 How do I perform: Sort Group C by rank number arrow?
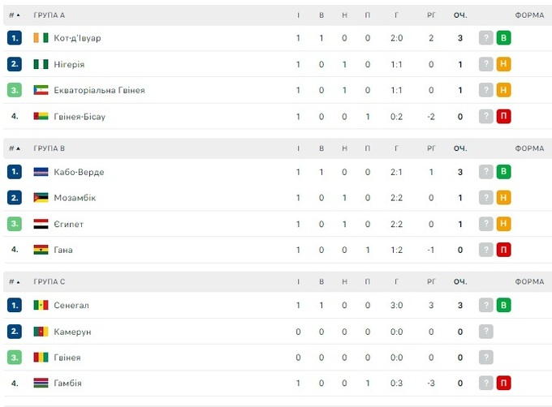point(15,282)
